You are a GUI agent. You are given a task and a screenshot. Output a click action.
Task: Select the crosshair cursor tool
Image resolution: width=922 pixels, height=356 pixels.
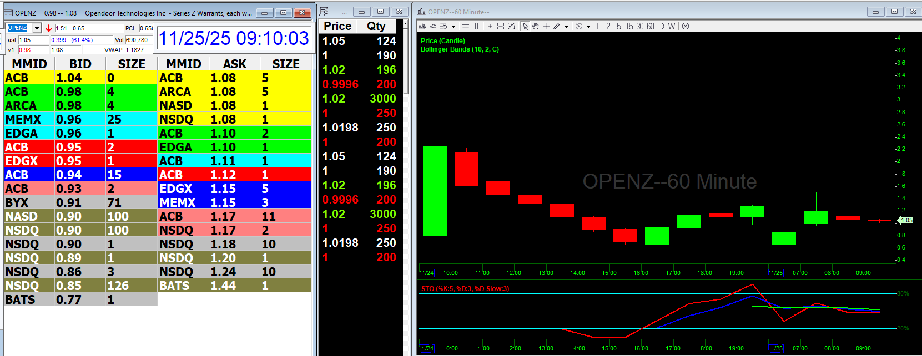coord(546,26)
